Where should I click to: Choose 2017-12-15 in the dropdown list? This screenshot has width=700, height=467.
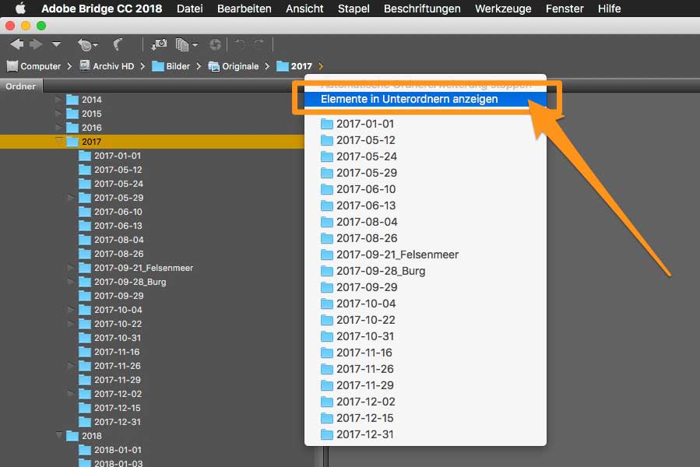425,418
